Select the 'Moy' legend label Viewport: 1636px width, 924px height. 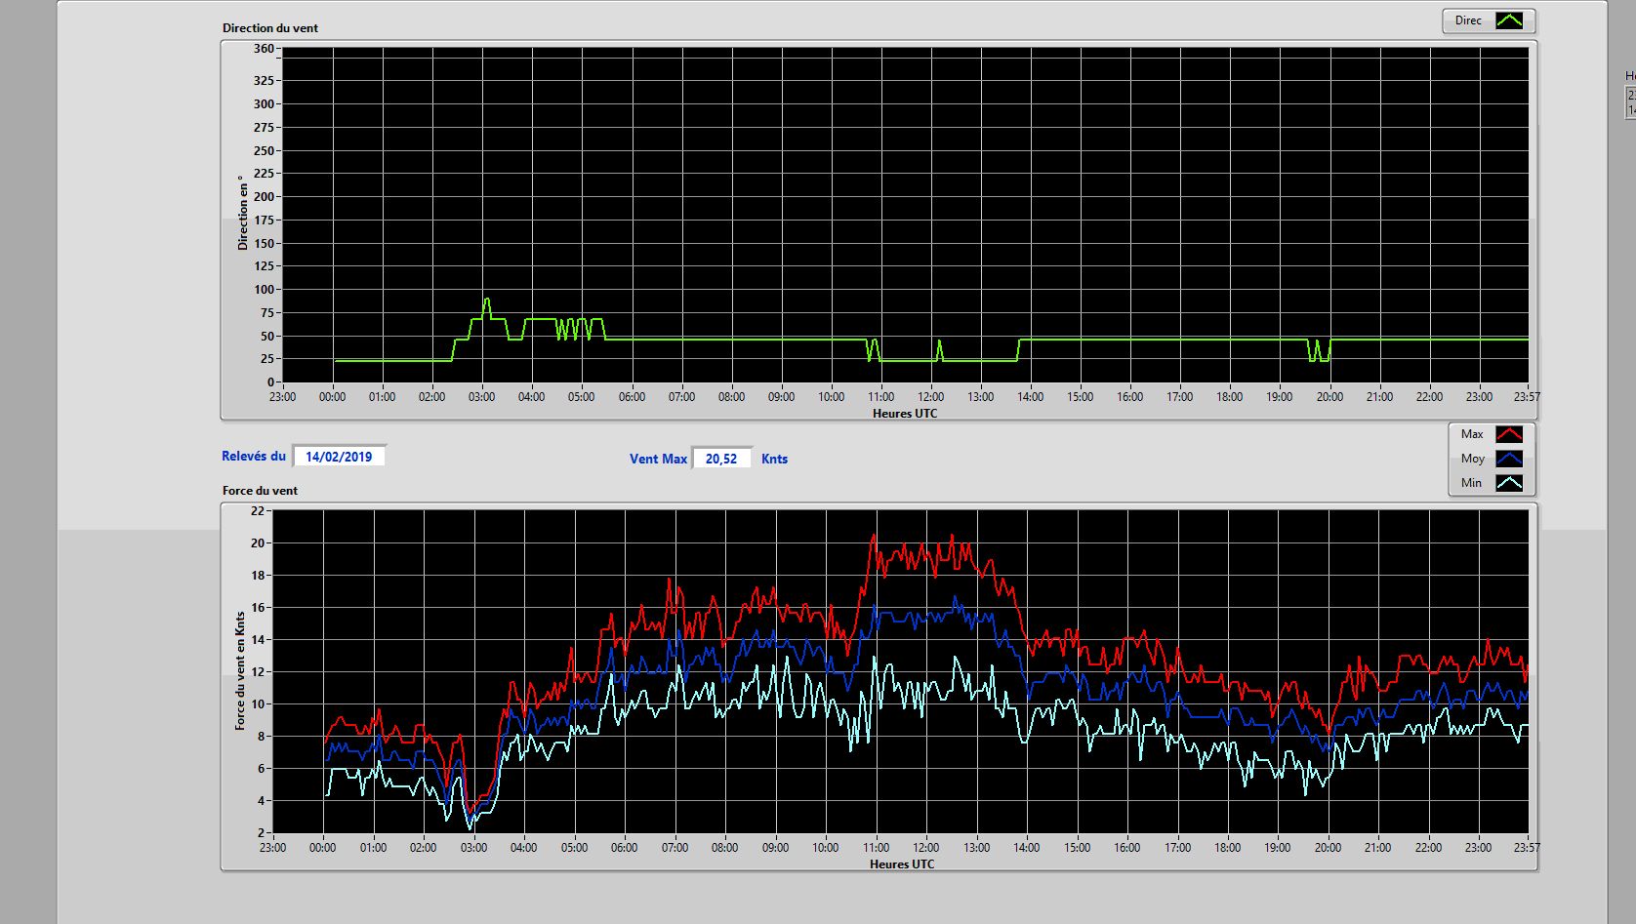1472,459
